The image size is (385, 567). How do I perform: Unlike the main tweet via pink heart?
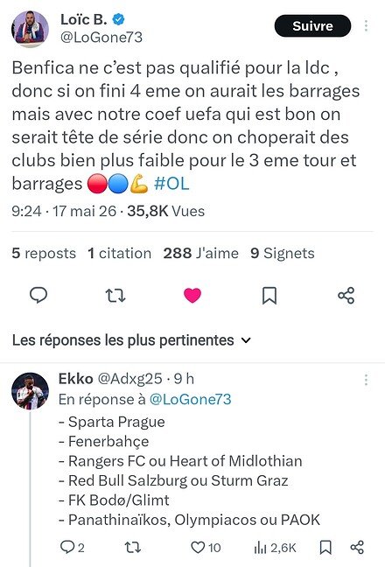(x=192, y=296)
